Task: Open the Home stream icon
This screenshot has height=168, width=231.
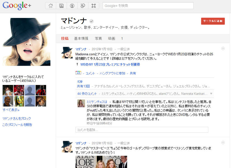Action: [51, 6]
